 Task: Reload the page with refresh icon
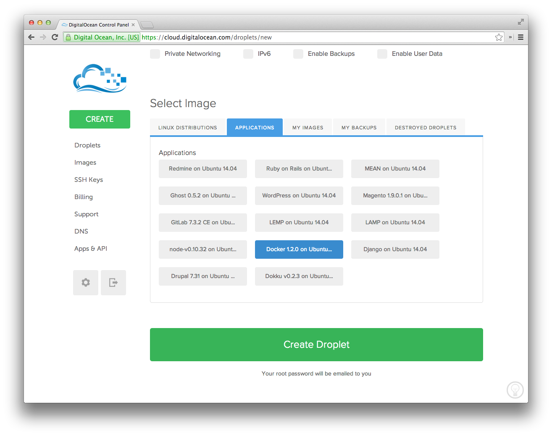[55, 37]
